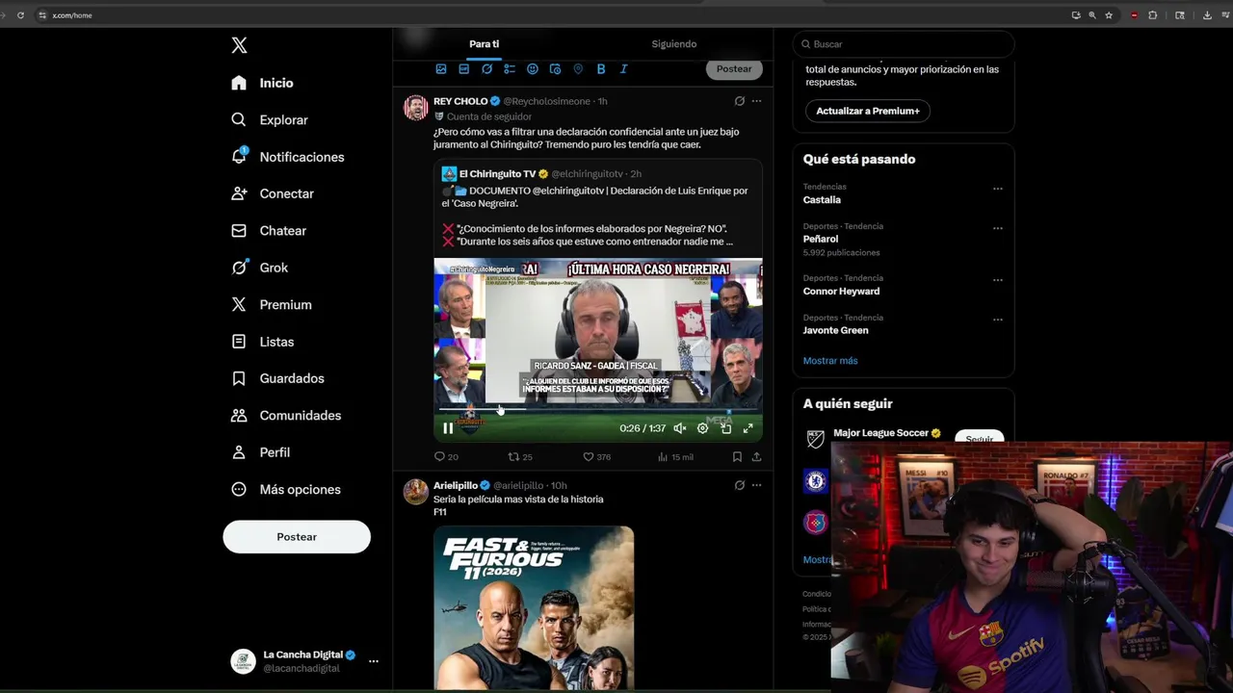Open Arielipillo profile avatar
This screenshot has width=1233, height=693.
(416, 492)
